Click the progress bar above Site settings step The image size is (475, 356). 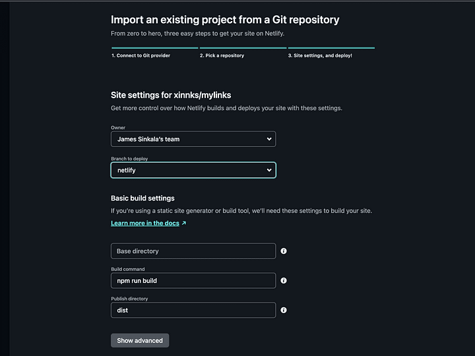[x=331, y=48]
